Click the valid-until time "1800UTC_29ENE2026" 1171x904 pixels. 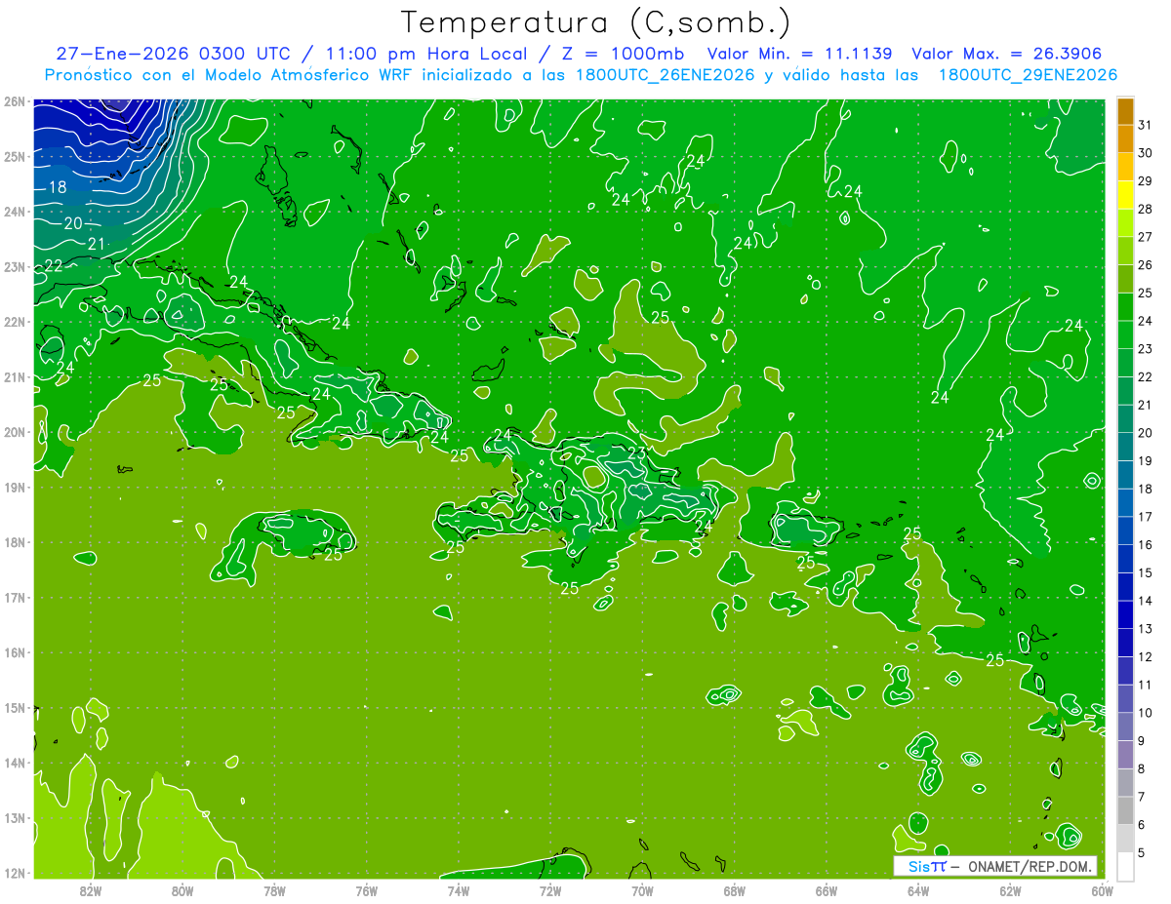(1028, 75)
